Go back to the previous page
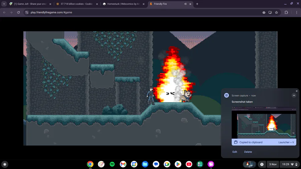This screenshot has height=169, width=301. pyautogui.click(x=4, y=12)
